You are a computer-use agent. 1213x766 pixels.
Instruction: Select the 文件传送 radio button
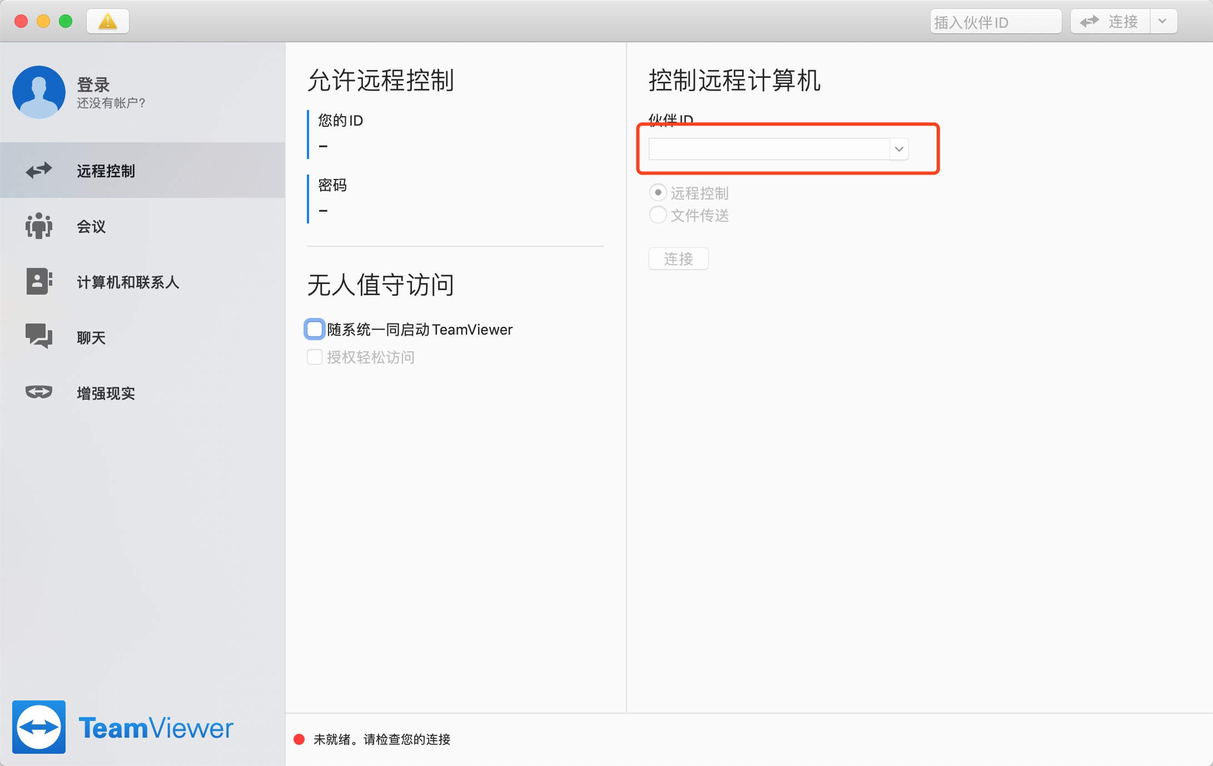pyautogui.click(x=658, y=215)
